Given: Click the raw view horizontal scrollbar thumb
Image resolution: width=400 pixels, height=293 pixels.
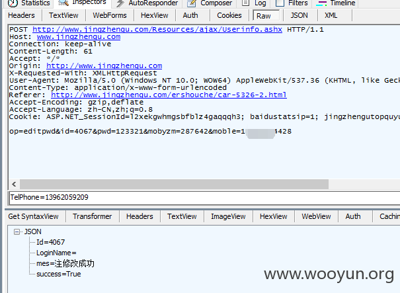Looking at the screenshot, I should [x=175, y=184].
